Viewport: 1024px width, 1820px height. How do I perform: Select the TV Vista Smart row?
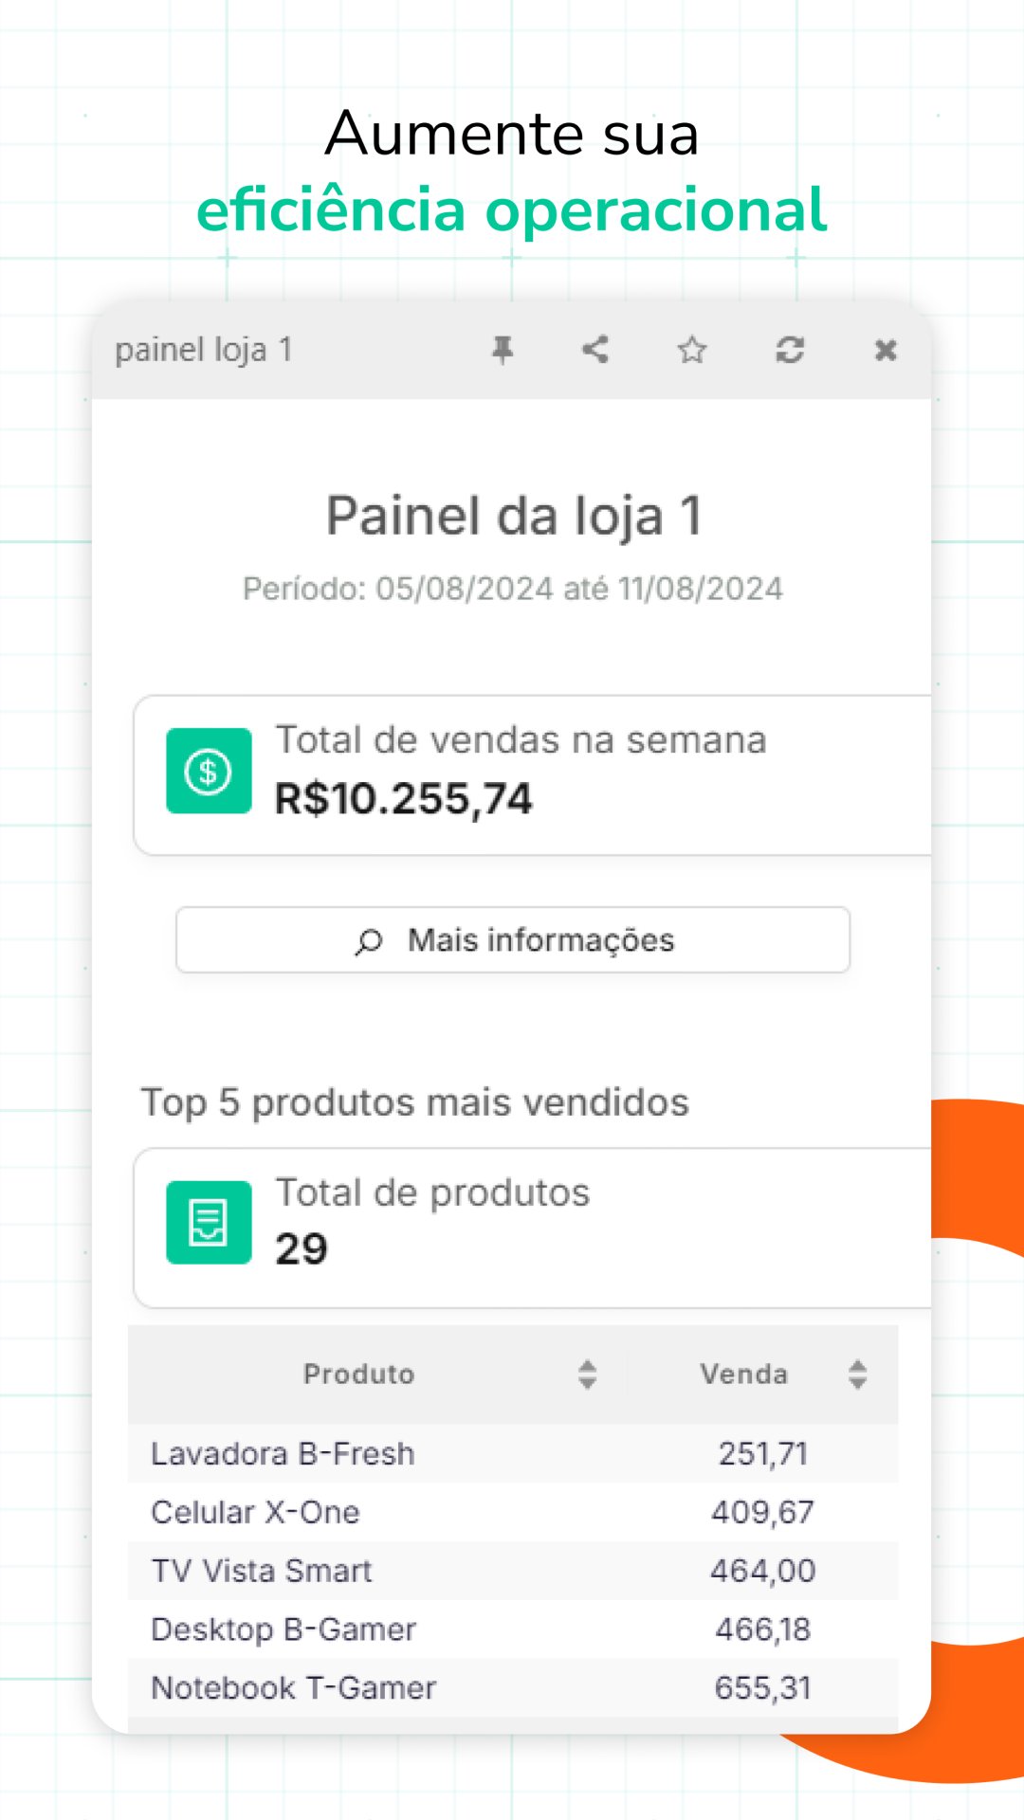click(262, 1571)
